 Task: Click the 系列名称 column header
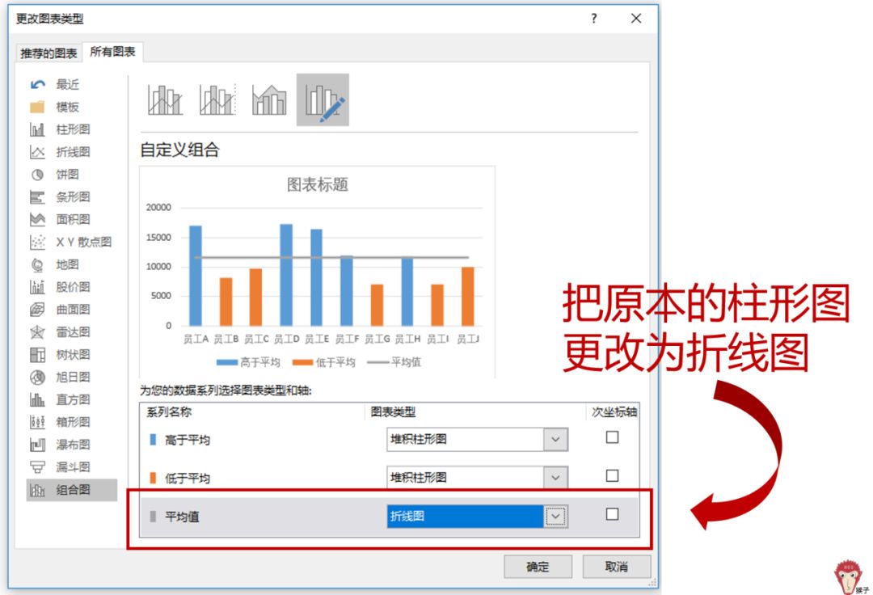tap(169, 411)
